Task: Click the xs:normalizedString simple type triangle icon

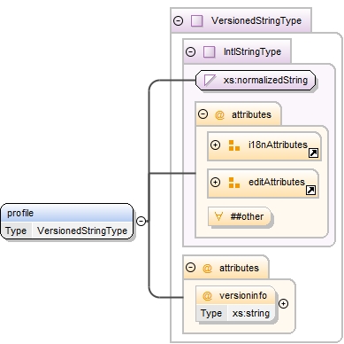Action: click(x=210, y=80)
